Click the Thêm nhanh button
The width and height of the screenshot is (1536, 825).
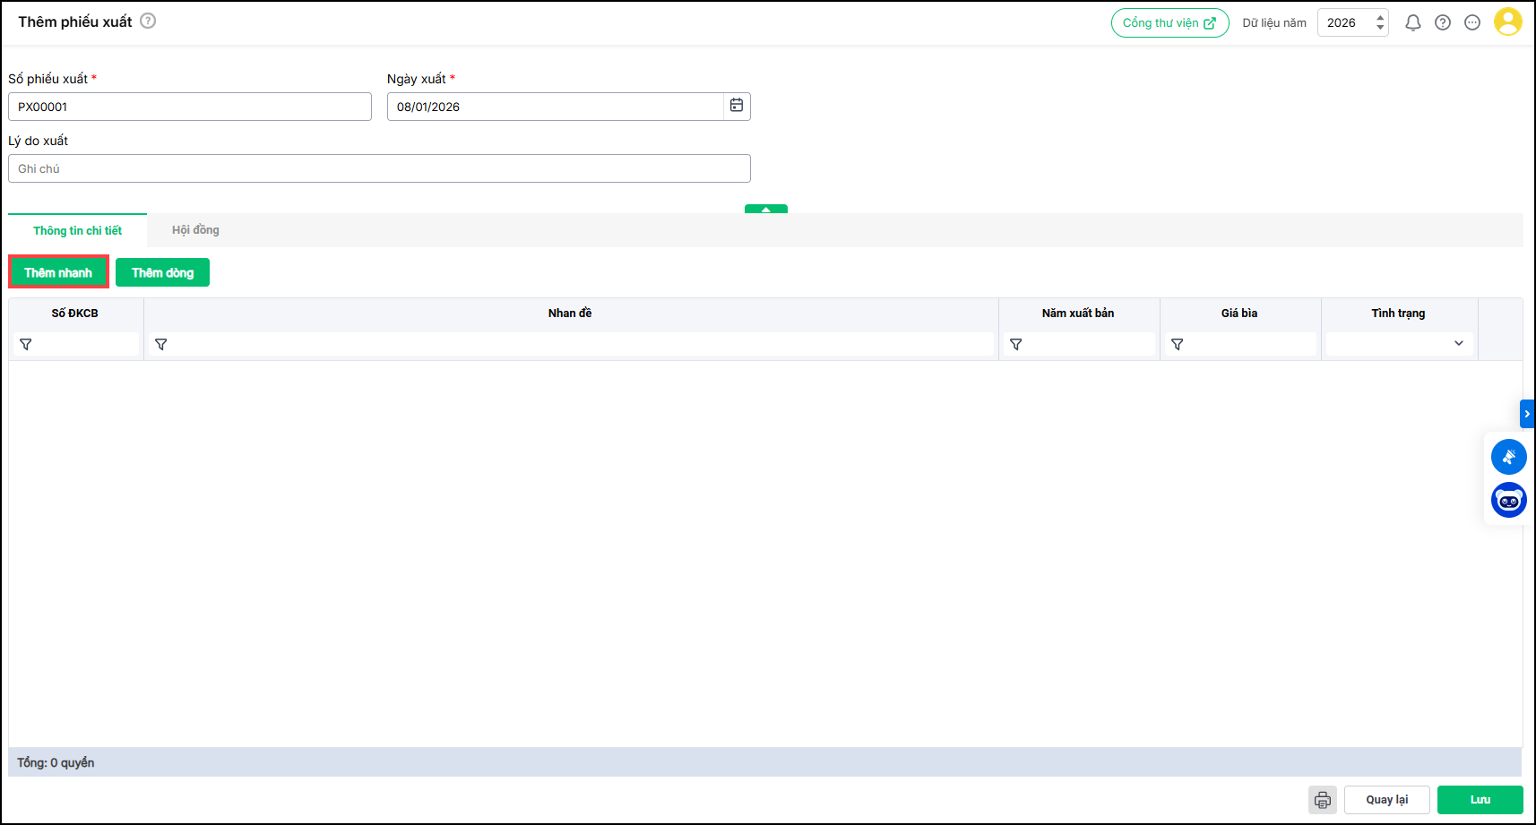(58, 272)
